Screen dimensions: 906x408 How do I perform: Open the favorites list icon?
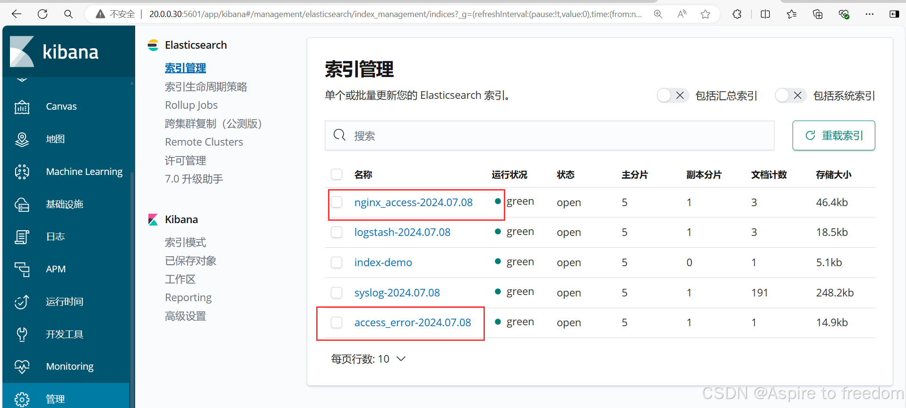[792, 14]
